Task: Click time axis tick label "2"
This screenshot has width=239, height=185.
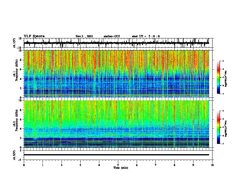Action: pos(62,165)
